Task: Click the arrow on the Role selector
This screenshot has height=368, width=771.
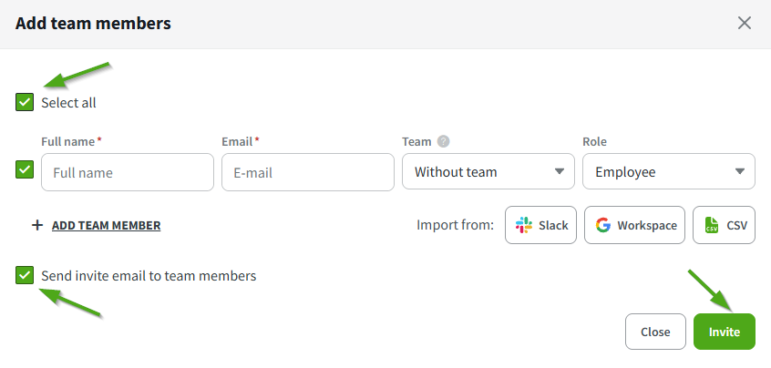Action: [x=739, y=171]
